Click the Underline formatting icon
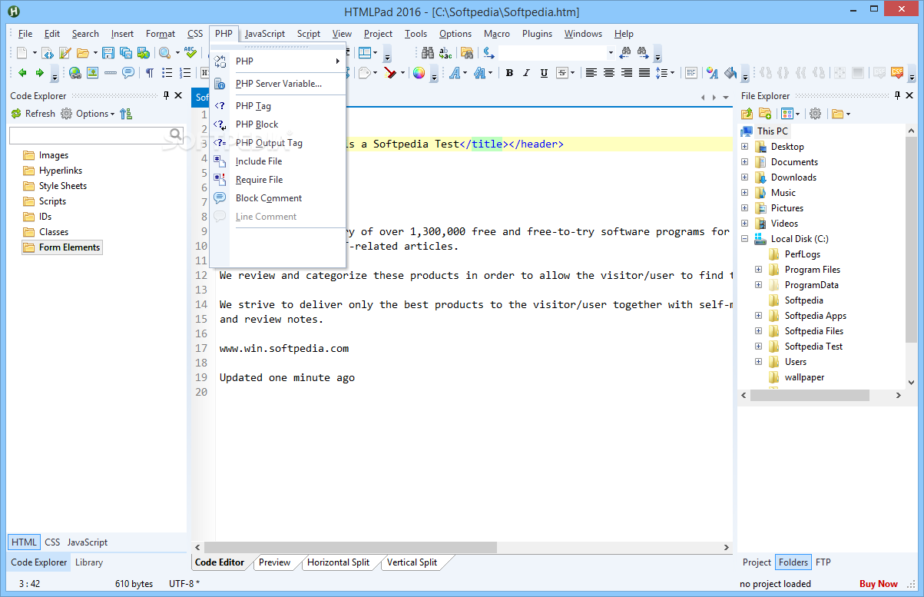The width and height of the screenshot is (924, 597). pyautogui.click(x=544, y=73)
